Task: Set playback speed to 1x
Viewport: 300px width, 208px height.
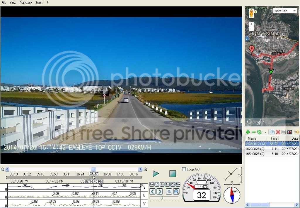Action: pos(162,184)
